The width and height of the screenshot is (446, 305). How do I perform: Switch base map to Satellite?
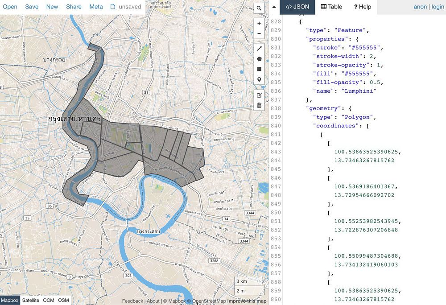click(31, 301)
